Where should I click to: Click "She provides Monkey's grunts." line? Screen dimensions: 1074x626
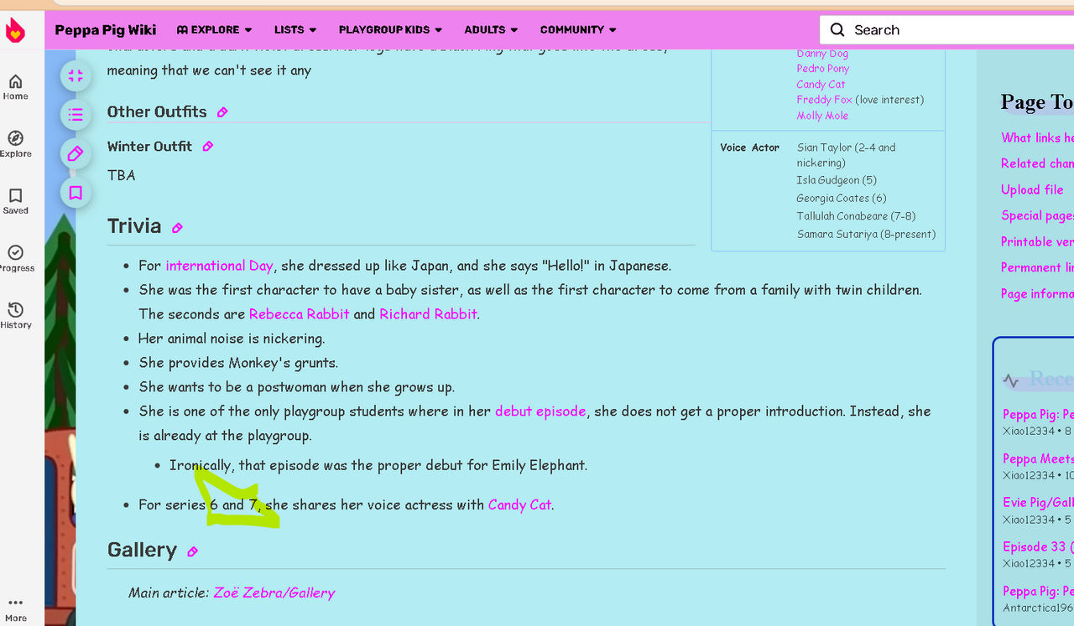click(238, 363)
